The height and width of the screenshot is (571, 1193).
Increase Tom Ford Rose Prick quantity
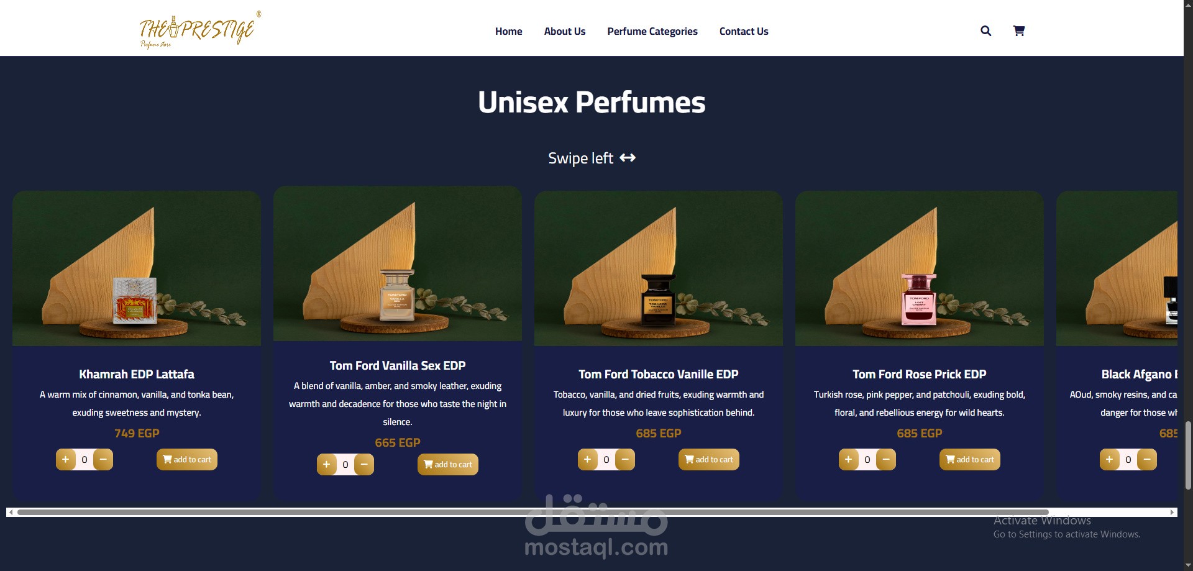[x=849, y=460]
